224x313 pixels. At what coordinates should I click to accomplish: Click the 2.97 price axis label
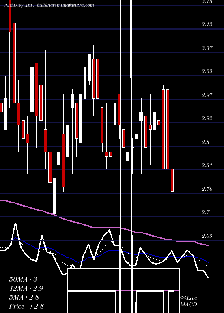click(207, 95)
